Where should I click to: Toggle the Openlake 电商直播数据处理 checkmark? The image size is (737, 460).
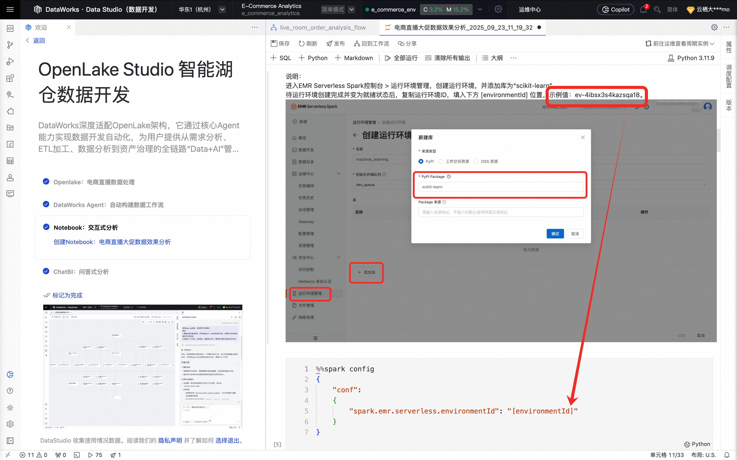click(46, 182)
